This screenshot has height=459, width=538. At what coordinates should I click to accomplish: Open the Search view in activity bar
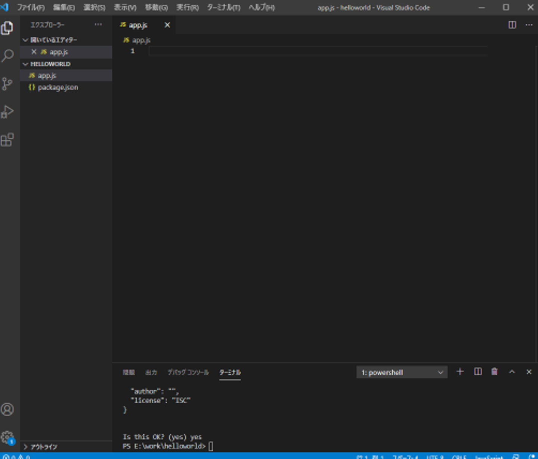pyautogui.click(x=7, y=56)
